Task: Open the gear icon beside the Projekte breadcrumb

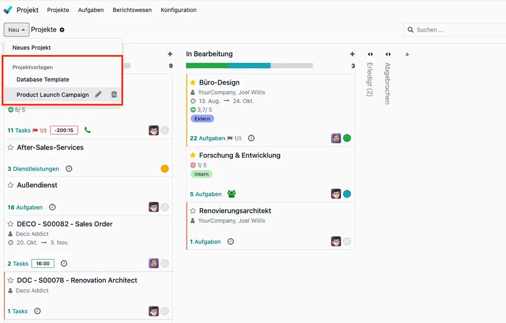Action: [x=61, y=29]
